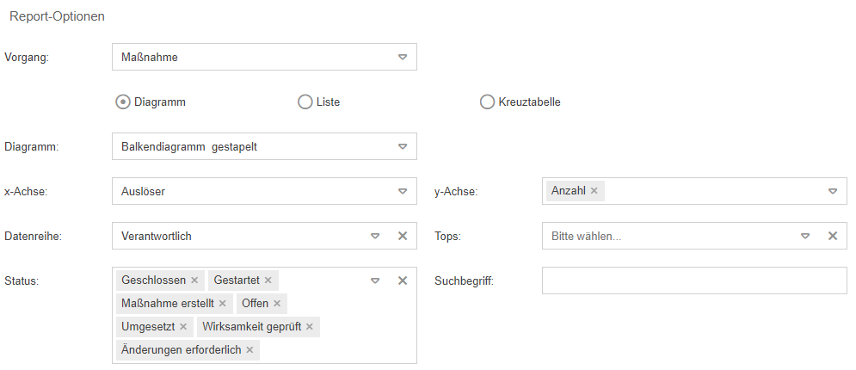Open the x-Achse dropdown
The height and width of the screenshot is (370, 856).
402,191
